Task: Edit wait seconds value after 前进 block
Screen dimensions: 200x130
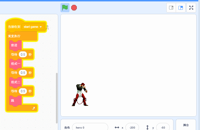Action: tap(23, 54)
